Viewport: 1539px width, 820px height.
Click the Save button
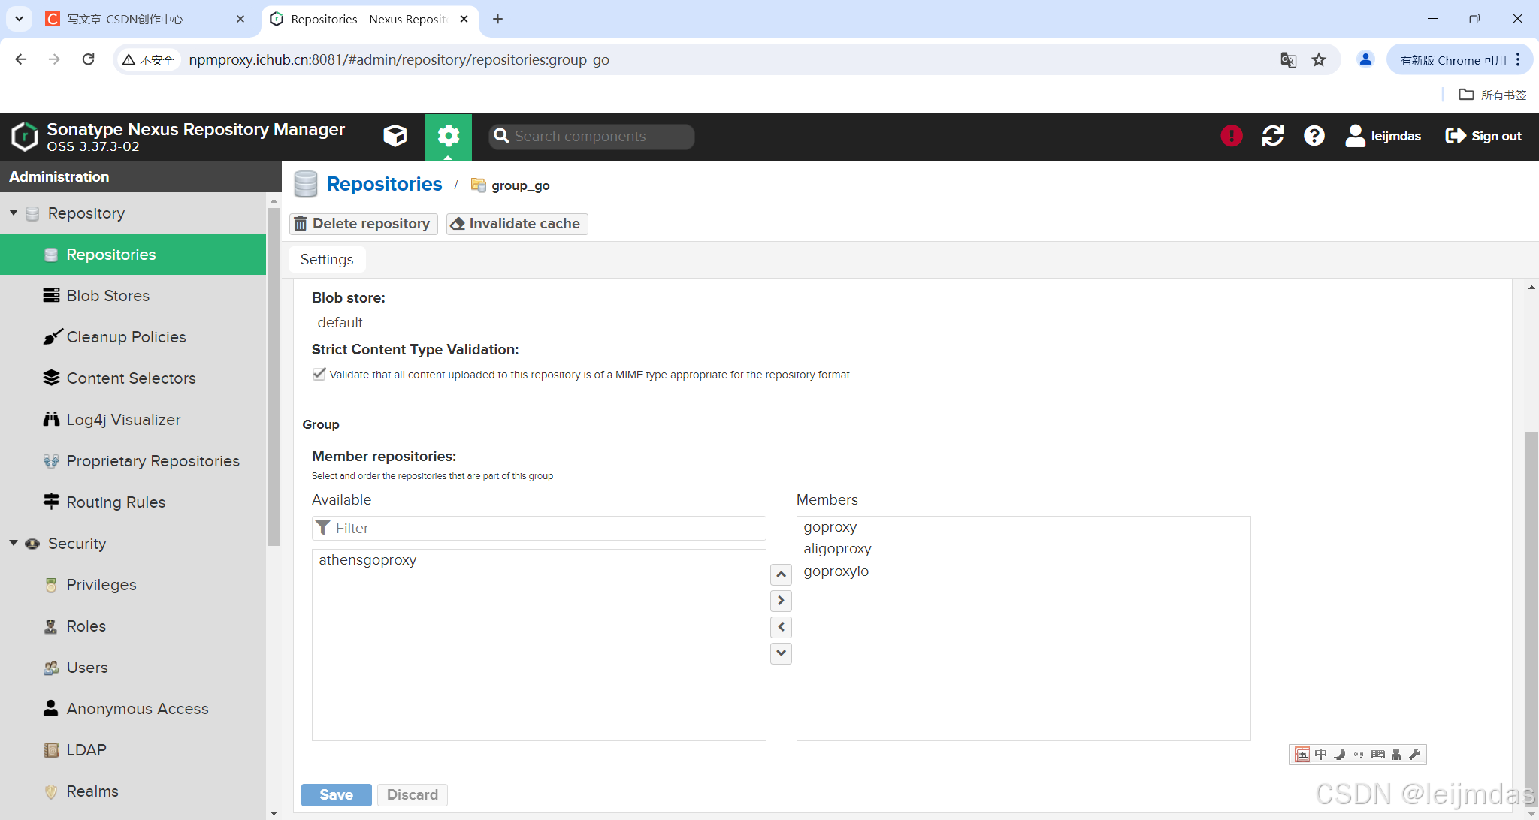pos(336,794)
